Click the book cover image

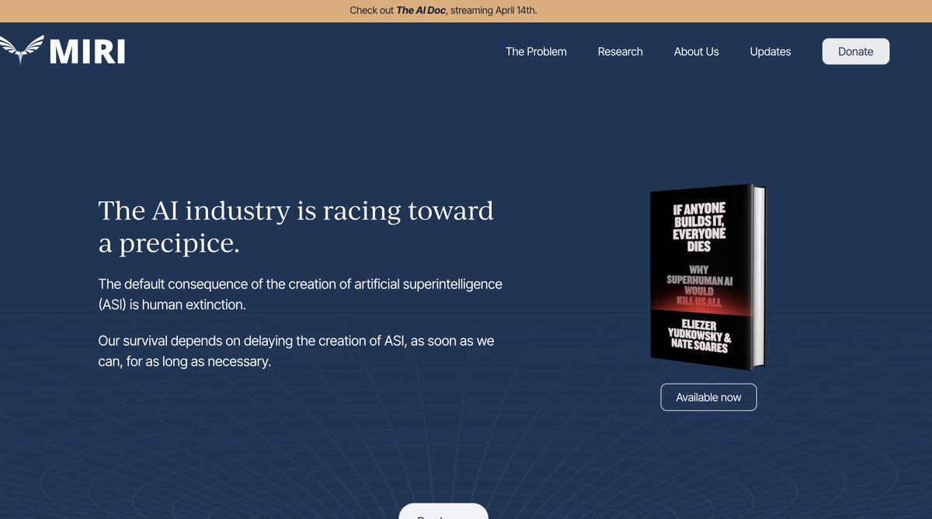click(708, 277)
